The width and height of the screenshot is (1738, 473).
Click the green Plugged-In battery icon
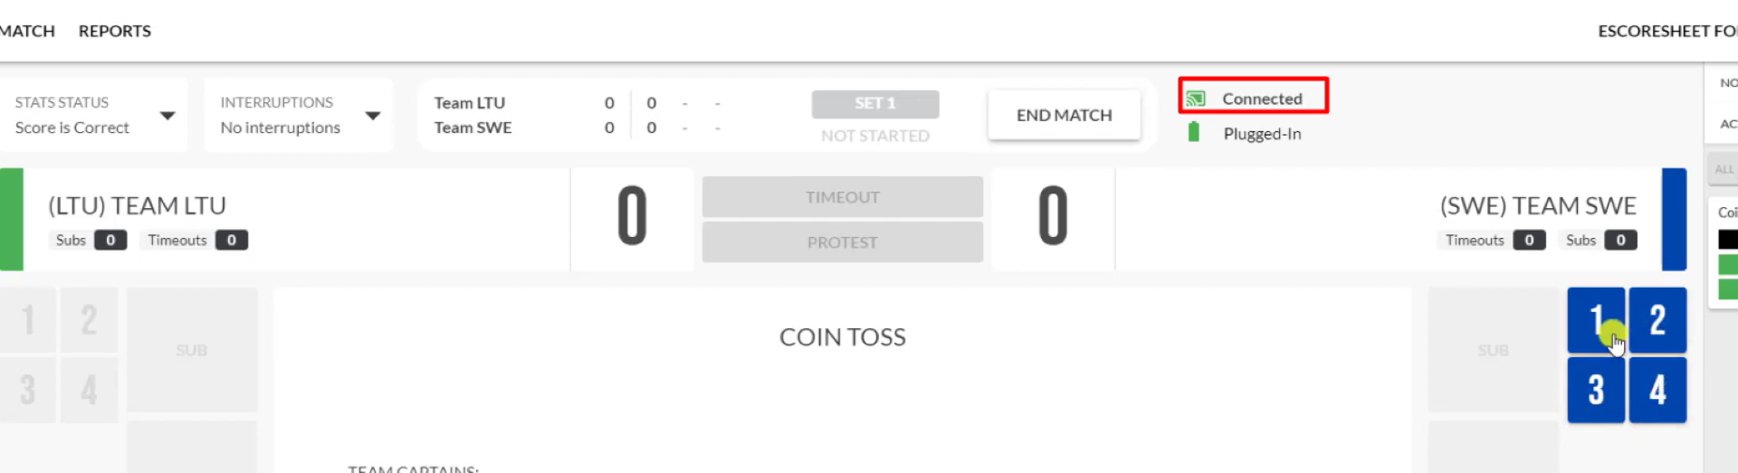pyautogui.click(x=1193, y=133)
